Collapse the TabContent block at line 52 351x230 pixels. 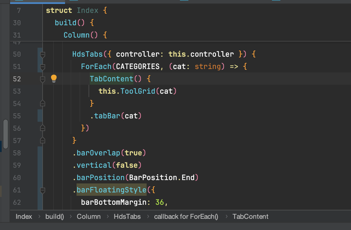coord(43,79)
